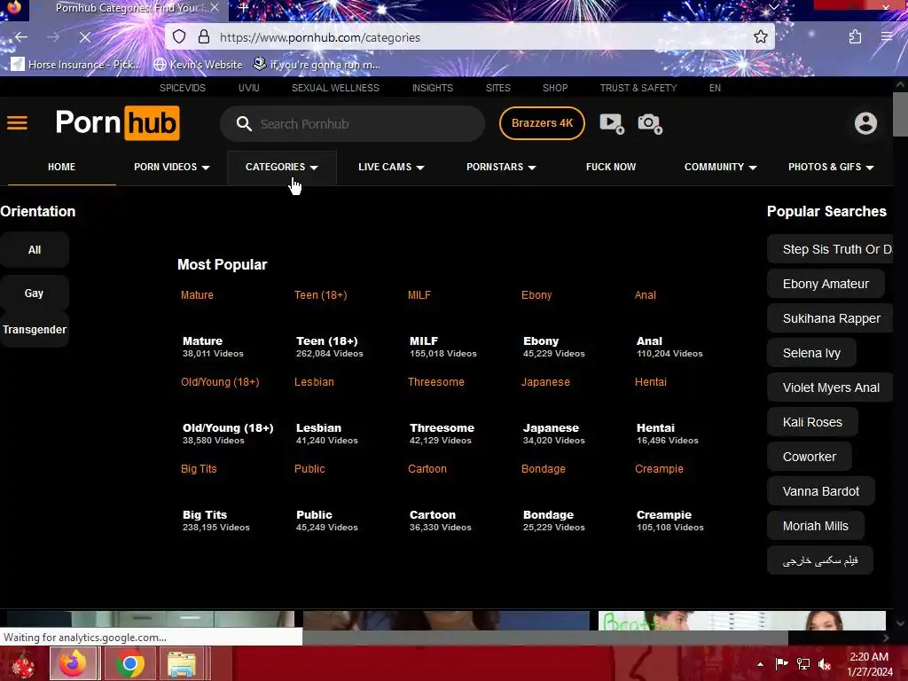The width and height of the screenshot is (908, 681).
Task: Open the SEXUAL WELLNESS top link
Action: click(x=335, y=88)
